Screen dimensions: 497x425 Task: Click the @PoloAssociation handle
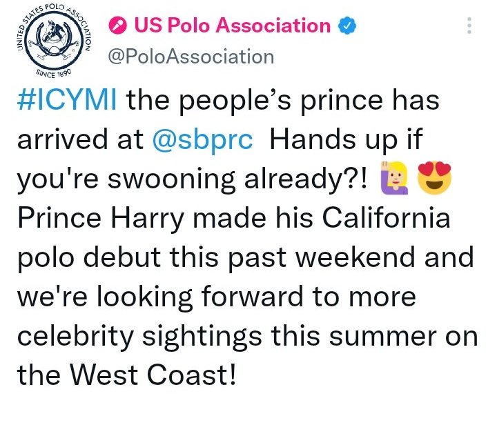click(191, 56)
